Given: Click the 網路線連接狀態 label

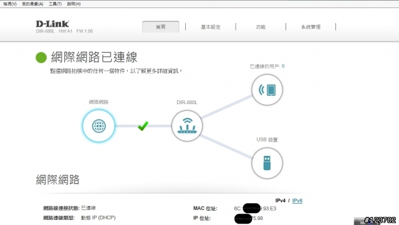Looking at the screenshot, I should pyautogui.click(x=61, y=208).
